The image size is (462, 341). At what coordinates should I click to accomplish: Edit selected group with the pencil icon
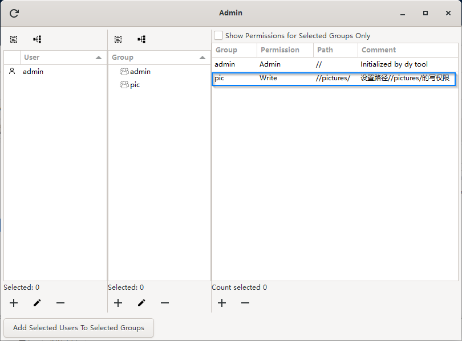(141, 303)
